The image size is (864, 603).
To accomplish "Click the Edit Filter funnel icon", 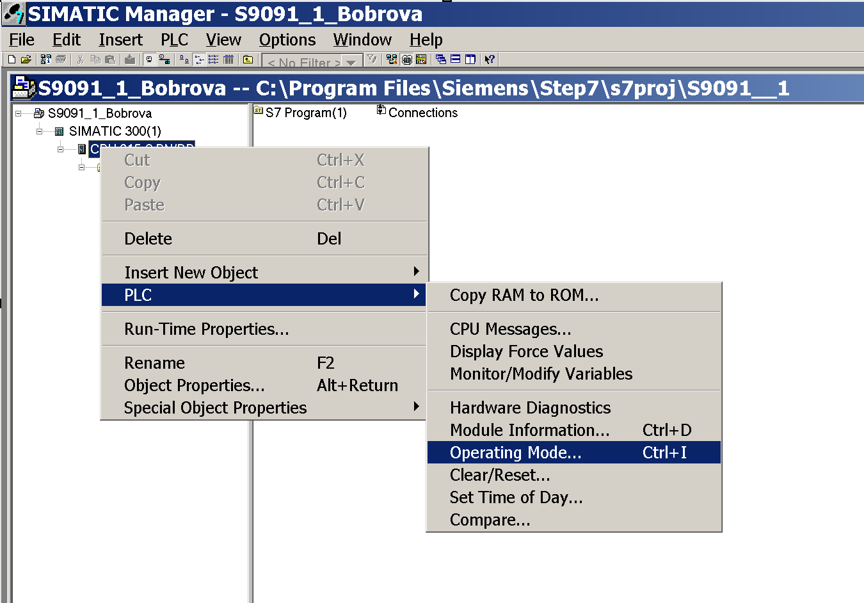I will point(372,60).
